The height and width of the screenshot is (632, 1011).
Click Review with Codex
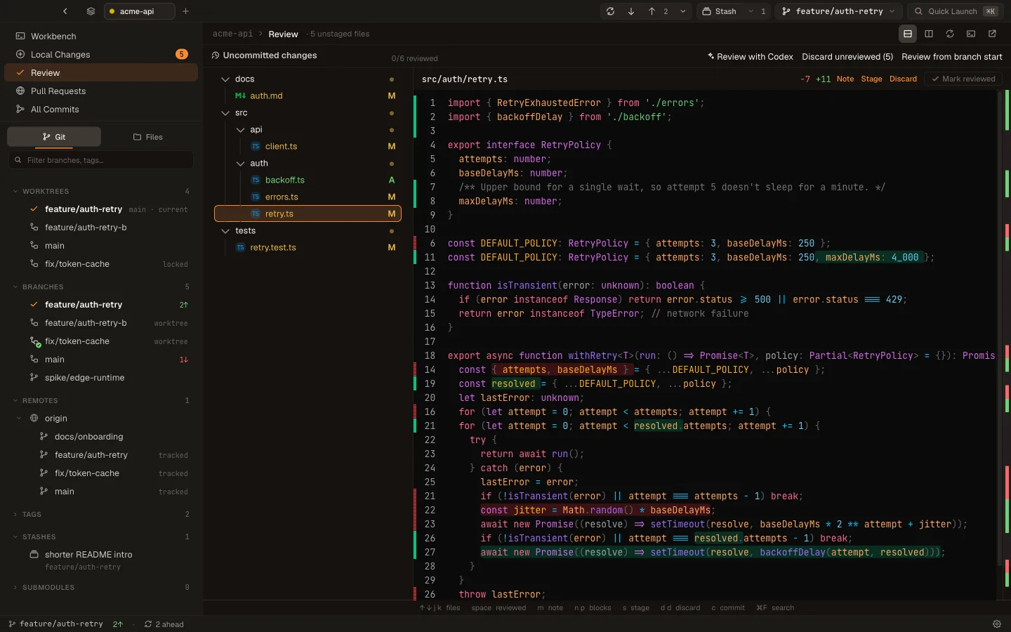pyautogui.click(x=751, y=57)
